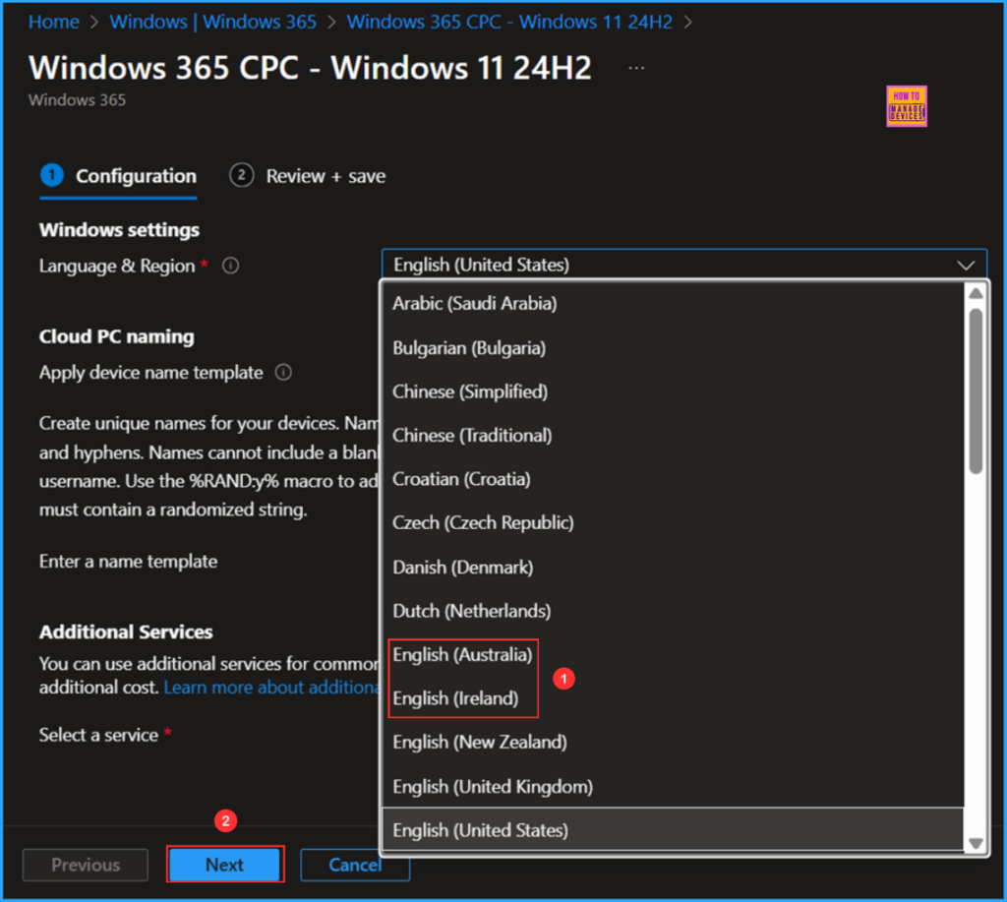Choose English (United Kingdom) option
The image size is (1007, 902).
pyautogui.click(x=673, y=786)
